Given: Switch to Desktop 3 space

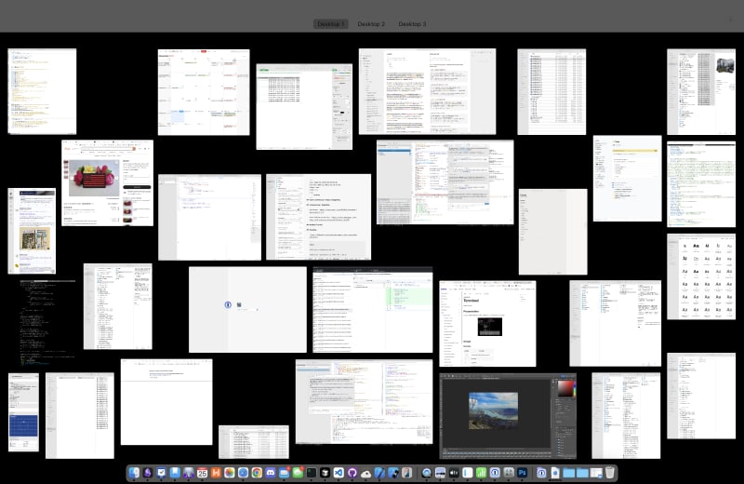Looking at the screenshot, I should (412, 24).
